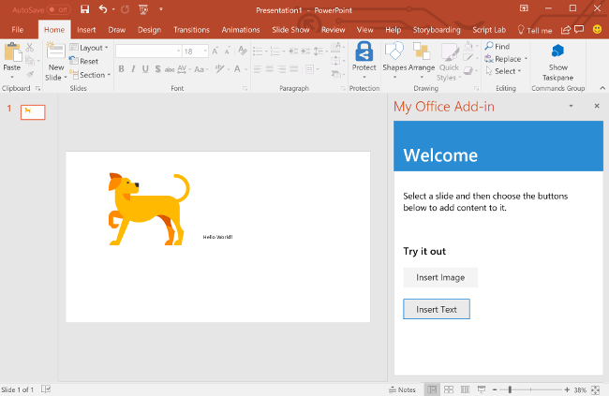The image size is (609, 396).
Task: Undo the last action
Action: tap(103, 9)
